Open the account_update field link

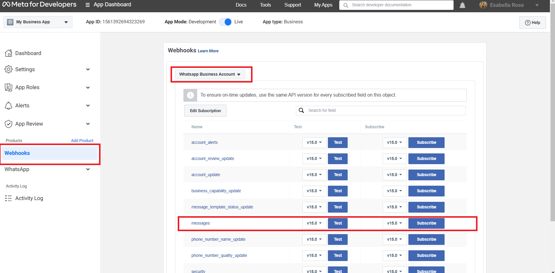point(206,175)
